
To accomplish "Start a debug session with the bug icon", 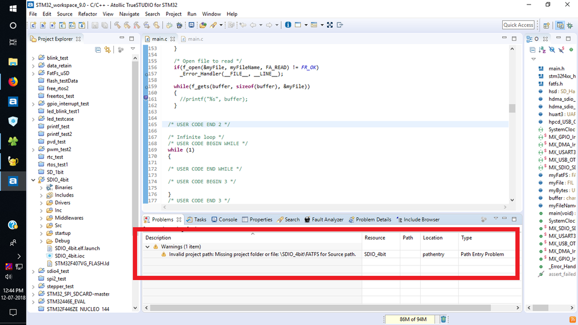I will (x=179, y=25).
